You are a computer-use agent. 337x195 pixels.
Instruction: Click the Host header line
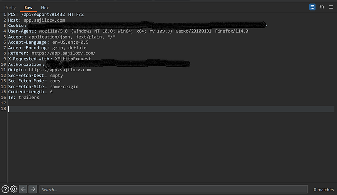click(x=36, y=20)
